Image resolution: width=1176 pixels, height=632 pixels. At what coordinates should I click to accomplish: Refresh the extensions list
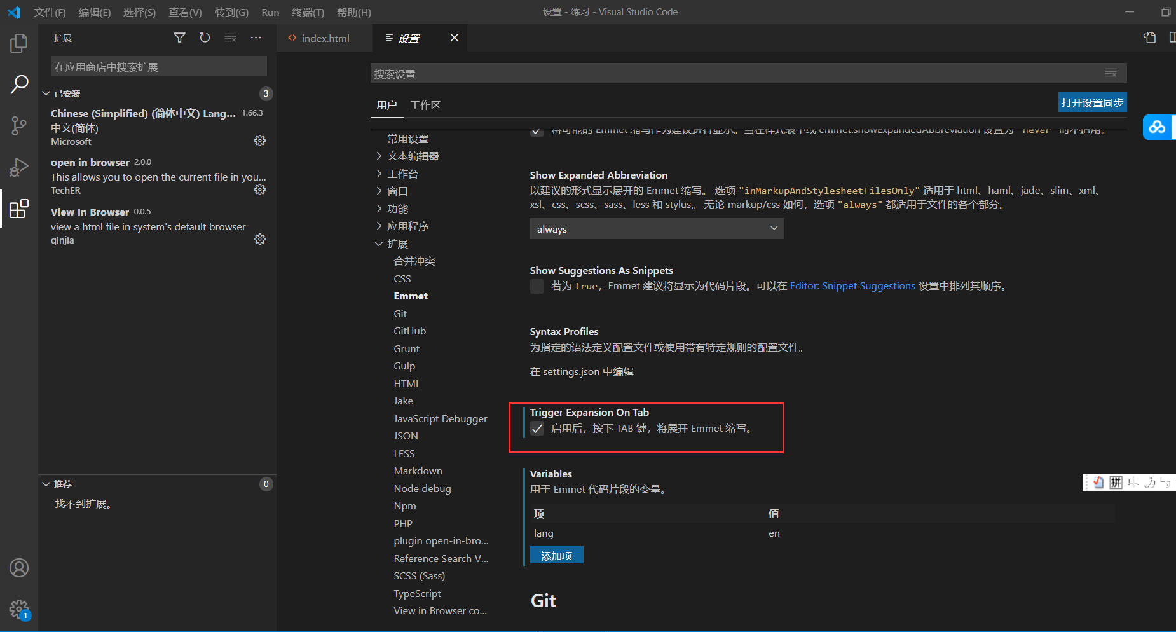pos(205,38)
